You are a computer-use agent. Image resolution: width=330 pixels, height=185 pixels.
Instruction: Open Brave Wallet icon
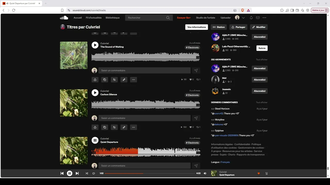tap(297, 10)
